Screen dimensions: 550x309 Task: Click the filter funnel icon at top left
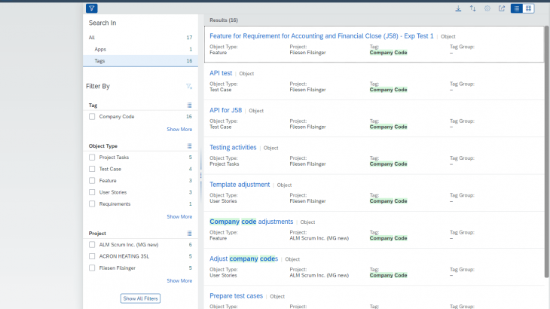(x=92, y=8)
